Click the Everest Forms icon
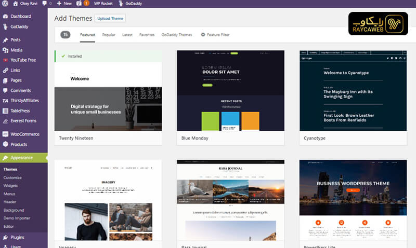The image size is (416, 248). tap(5, 121)
